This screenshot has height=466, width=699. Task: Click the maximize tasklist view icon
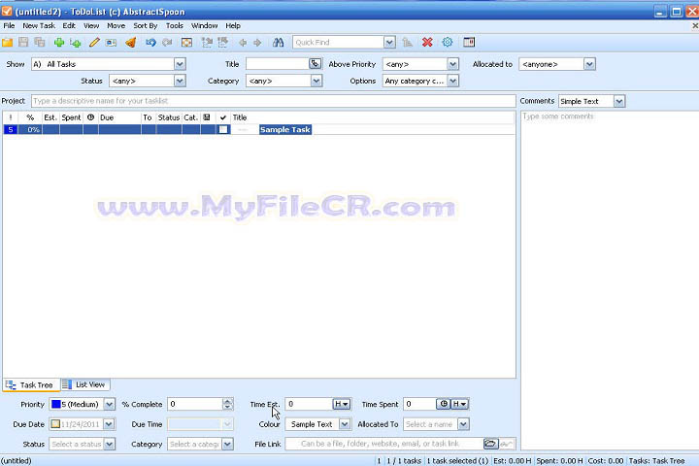pos(186,43)
